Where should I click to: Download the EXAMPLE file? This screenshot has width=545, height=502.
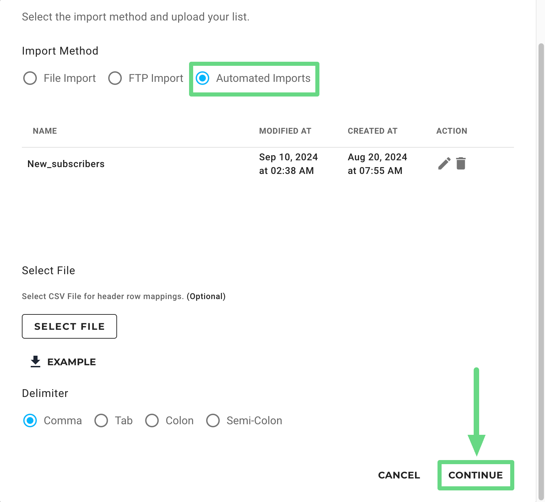tap(63, 362)
